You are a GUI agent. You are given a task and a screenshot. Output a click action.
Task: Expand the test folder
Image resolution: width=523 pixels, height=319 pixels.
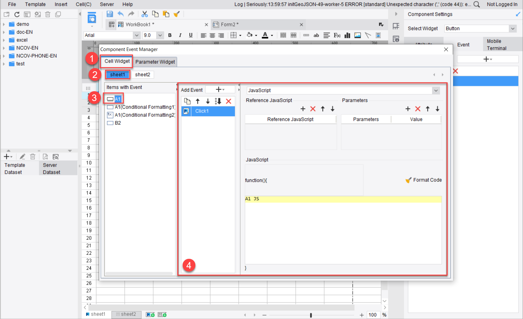click(4, 64)
